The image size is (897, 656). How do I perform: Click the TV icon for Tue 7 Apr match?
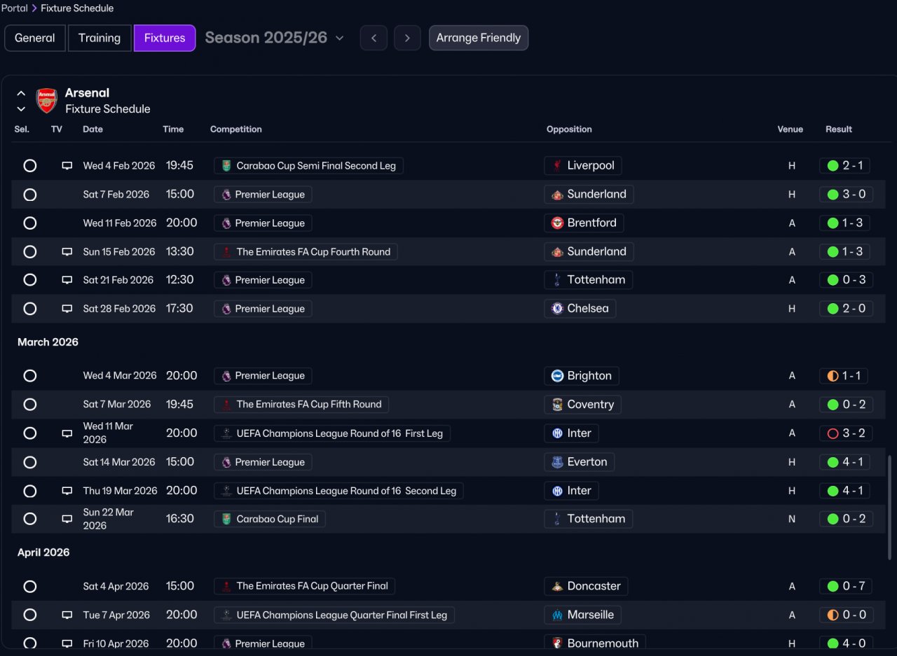[67, 615]
